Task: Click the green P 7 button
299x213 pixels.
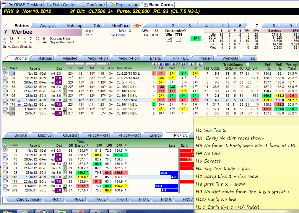Action: pos(196,38)
